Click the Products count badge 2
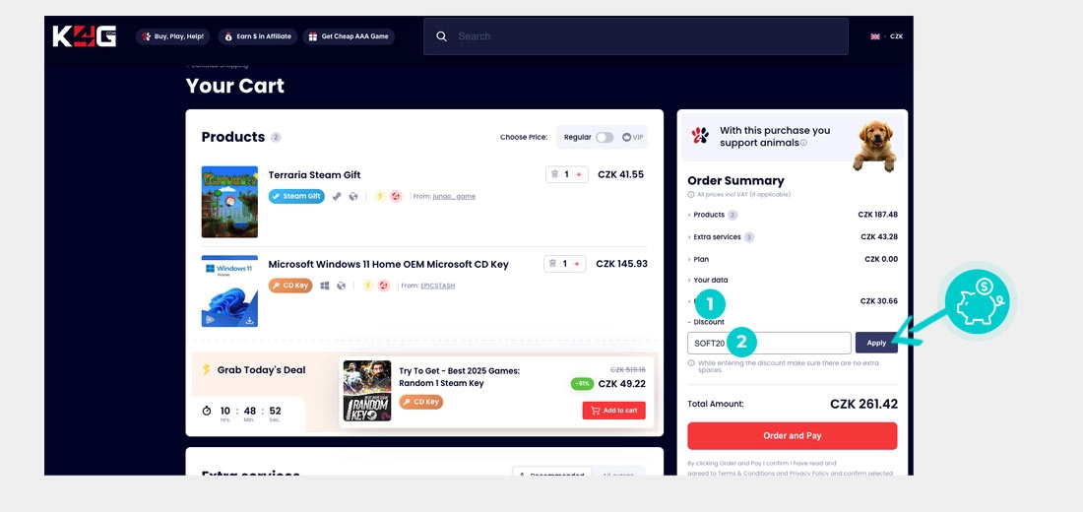The width and height of the screenshot is (1083, 512). 276,138
